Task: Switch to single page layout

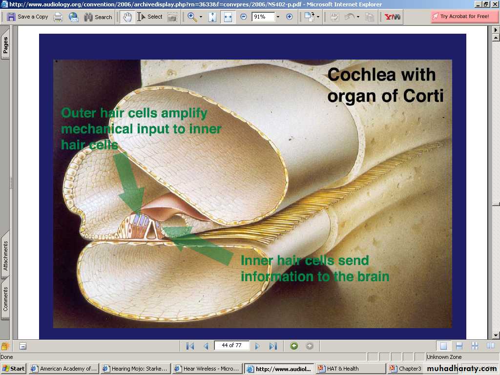Action: click(443, 346)
